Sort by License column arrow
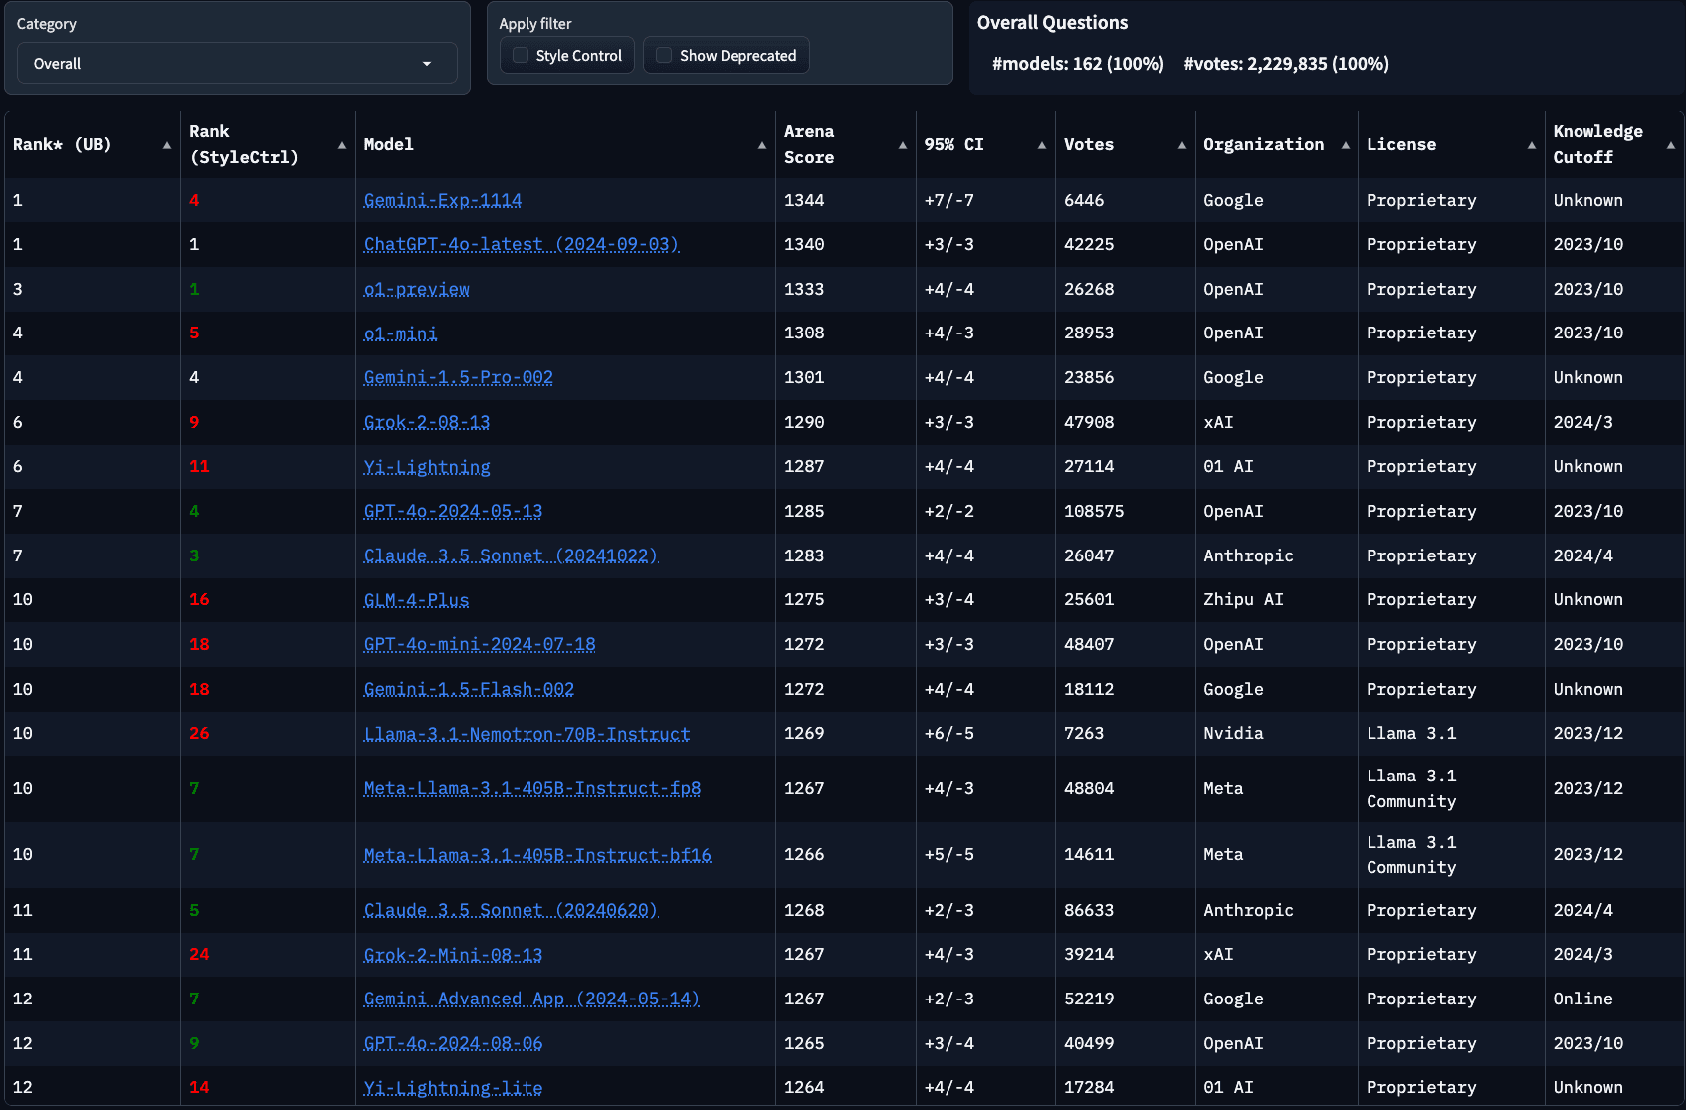1686x1110 pixels. (x=1532, y=145)
